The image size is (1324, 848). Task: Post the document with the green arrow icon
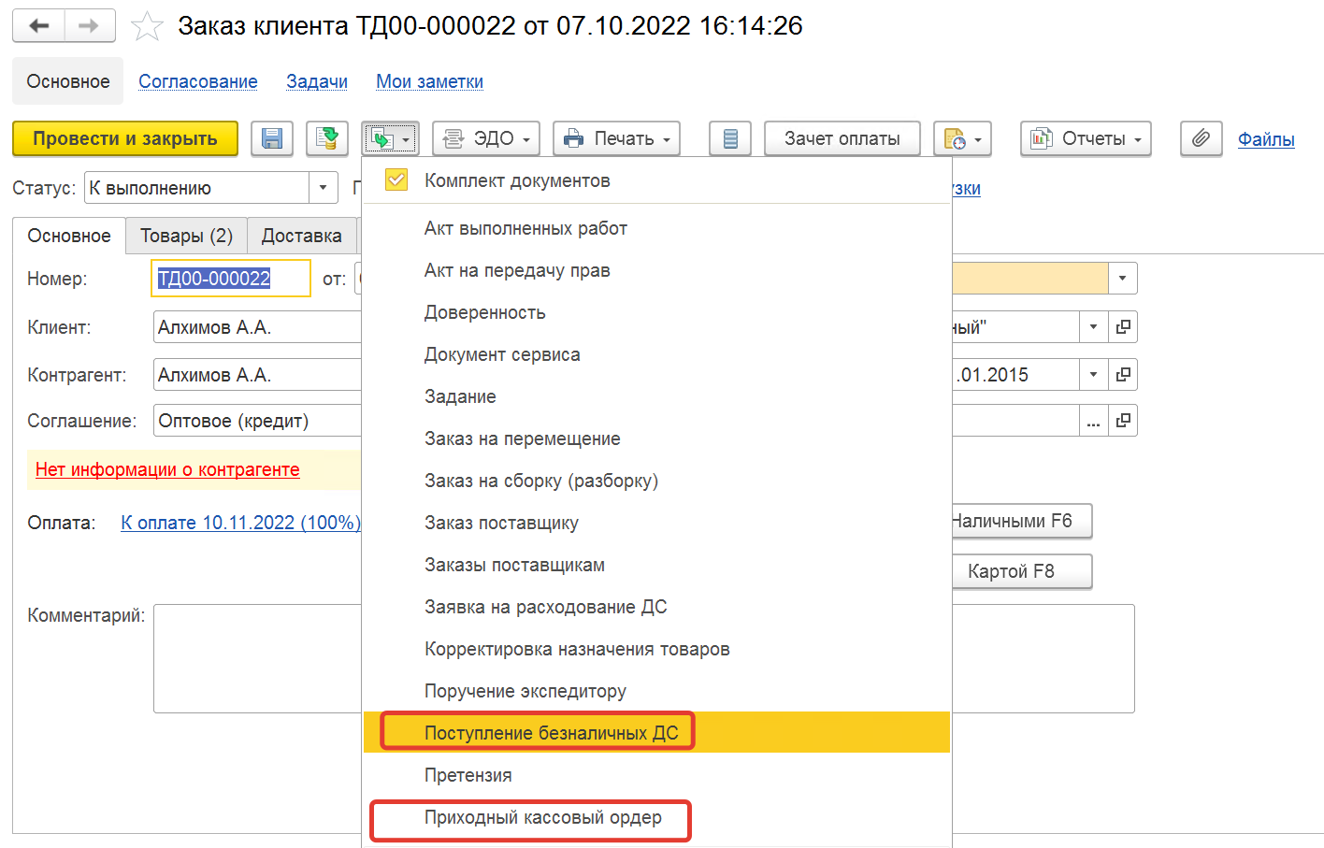click(x=326, y=138)
